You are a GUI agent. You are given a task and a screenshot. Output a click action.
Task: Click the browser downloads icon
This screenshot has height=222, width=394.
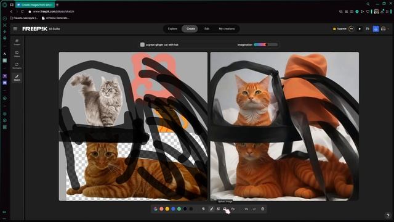point(382,12)
